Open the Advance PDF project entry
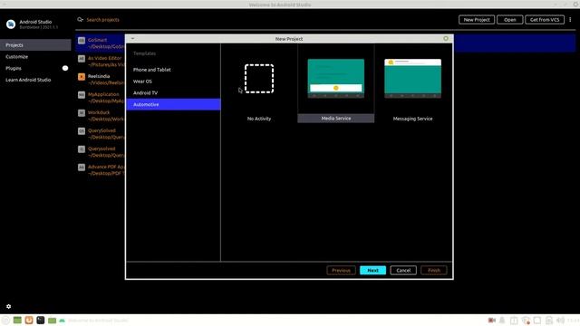 pos(101,170)
